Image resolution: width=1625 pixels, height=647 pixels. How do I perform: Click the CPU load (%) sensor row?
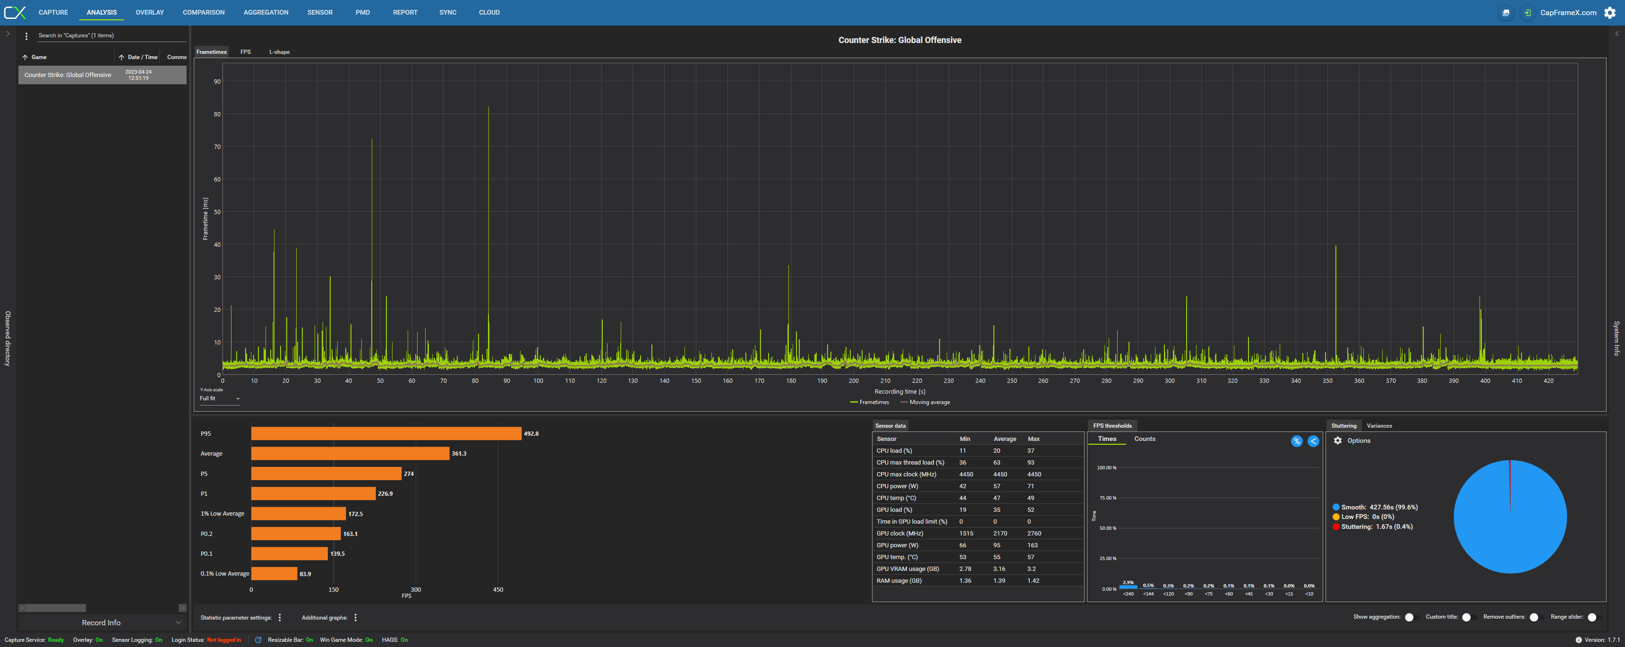coord(978,451)
